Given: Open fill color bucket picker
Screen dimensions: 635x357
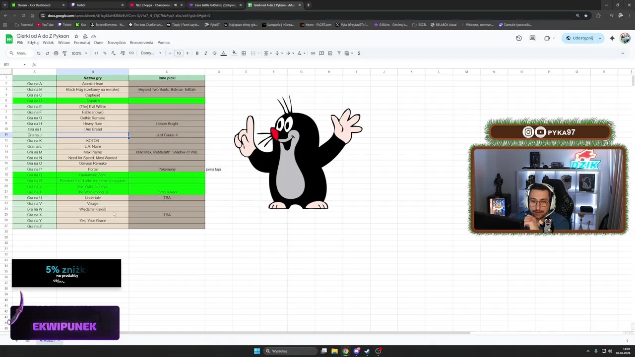Looking at the screenshot, I should coord(234,53).
